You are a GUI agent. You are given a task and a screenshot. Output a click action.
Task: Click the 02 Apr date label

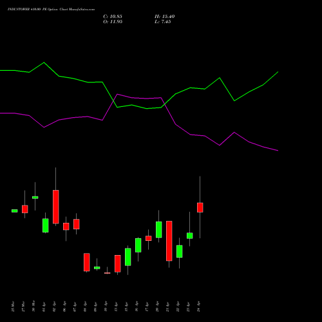(x=54, y=307)
